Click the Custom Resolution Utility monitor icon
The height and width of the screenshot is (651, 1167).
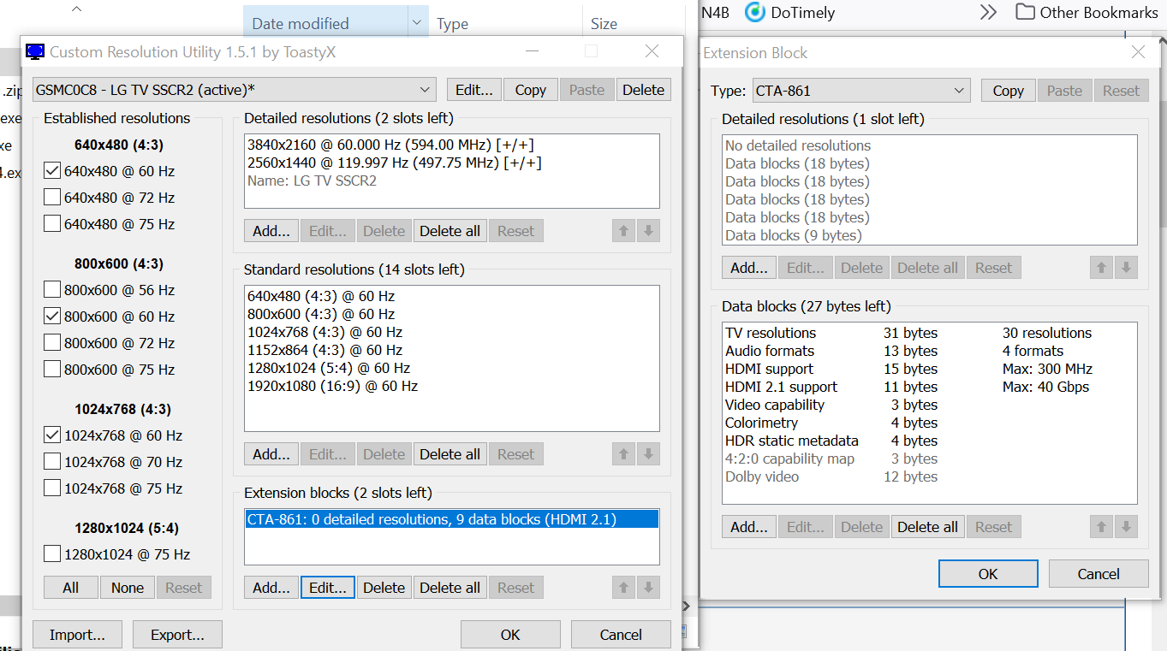[x=35, y=52]
